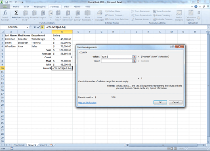Switch to the Checkbook sheet tab

pyautogui.click(x=19, y=145)
